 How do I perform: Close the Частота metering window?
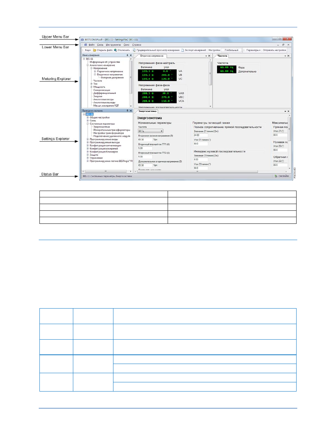point(288,56)
